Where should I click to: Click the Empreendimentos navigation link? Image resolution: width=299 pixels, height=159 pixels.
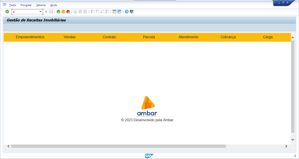30,37
